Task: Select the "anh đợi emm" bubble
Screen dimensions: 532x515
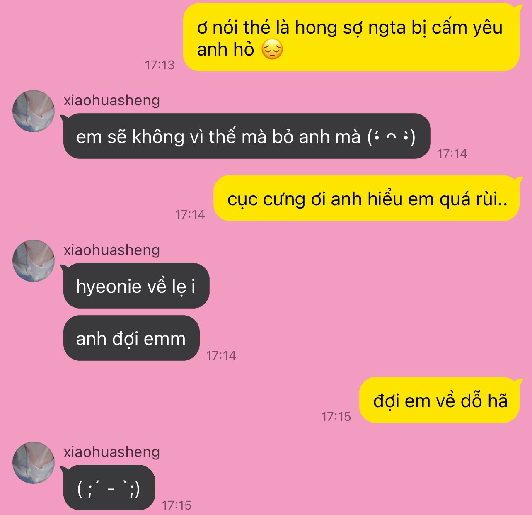Action: 131,338
